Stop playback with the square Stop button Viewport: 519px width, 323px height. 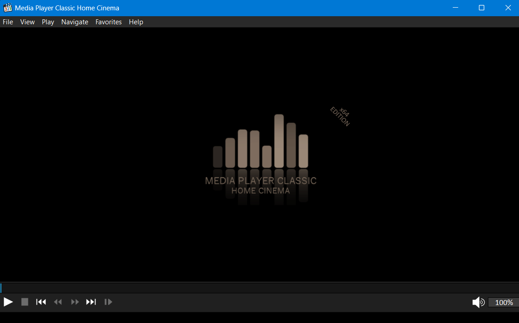click(x=25, y=302)
